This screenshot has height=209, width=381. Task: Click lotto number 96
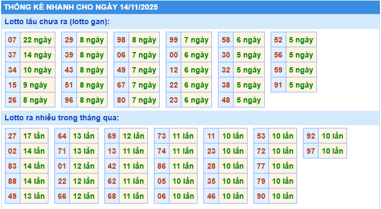(x=69, y=100)
